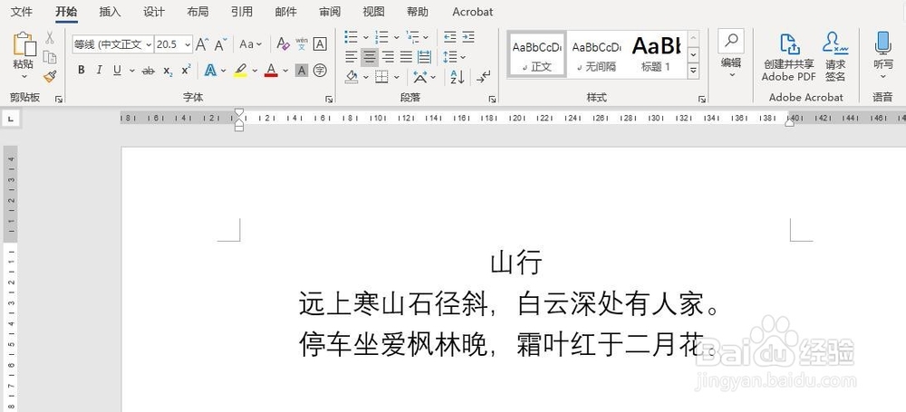The image size is (906, 412).
Task: Apply text effects outlined A icon
Action: point(210,71)
